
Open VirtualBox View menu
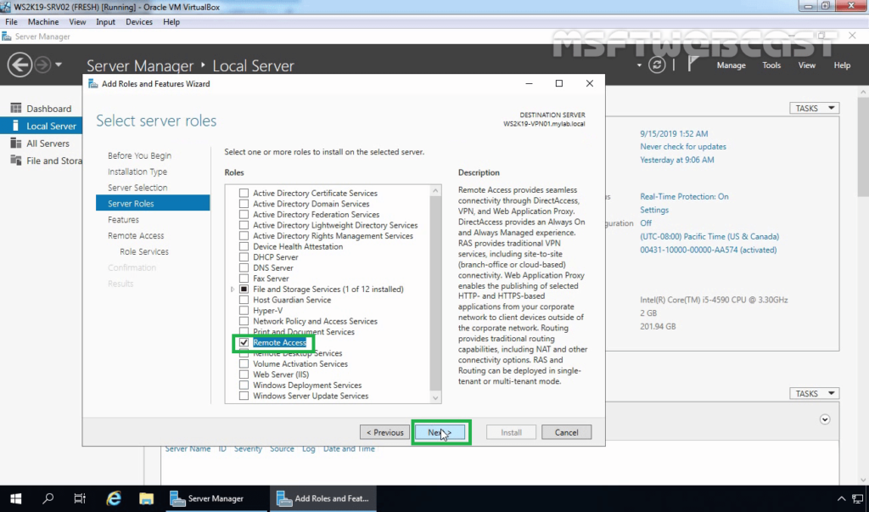(x=77, y=21)
